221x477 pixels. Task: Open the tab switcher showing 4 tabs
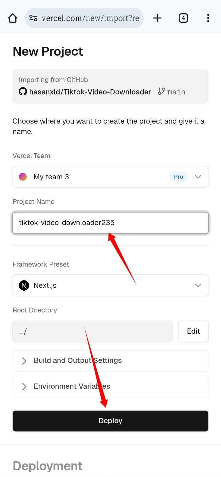(x=183, y=18)
